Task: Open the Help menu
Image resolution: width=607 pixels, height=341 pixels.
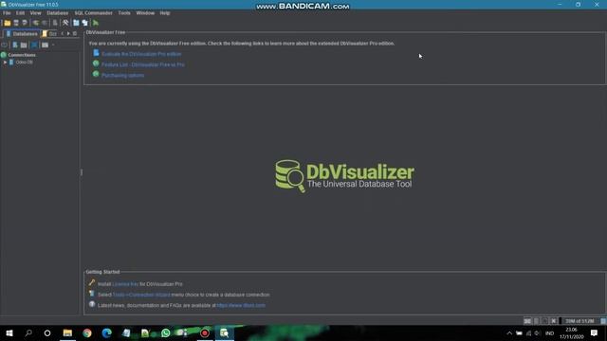Action: tap(165, 12)
